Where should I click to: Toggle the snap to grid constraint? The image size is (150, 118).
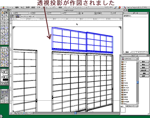point(2,92)
